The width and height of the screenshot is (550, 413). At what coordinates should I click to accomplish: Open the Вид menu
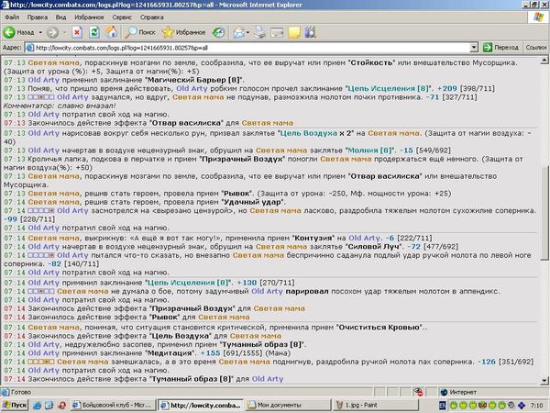tap(60, 17)
